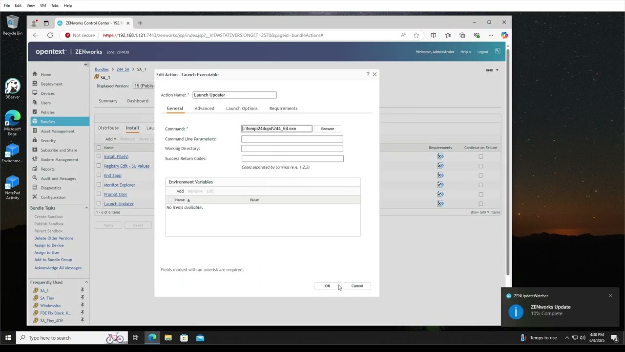The height and width of the screenshot is (352, 625).
Task: Click Logout link in header
Action: (x=482, y=52)
